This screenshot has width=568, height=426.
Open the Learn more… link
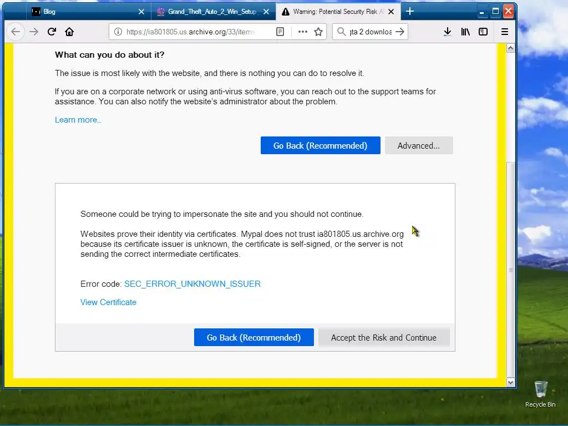78,120
